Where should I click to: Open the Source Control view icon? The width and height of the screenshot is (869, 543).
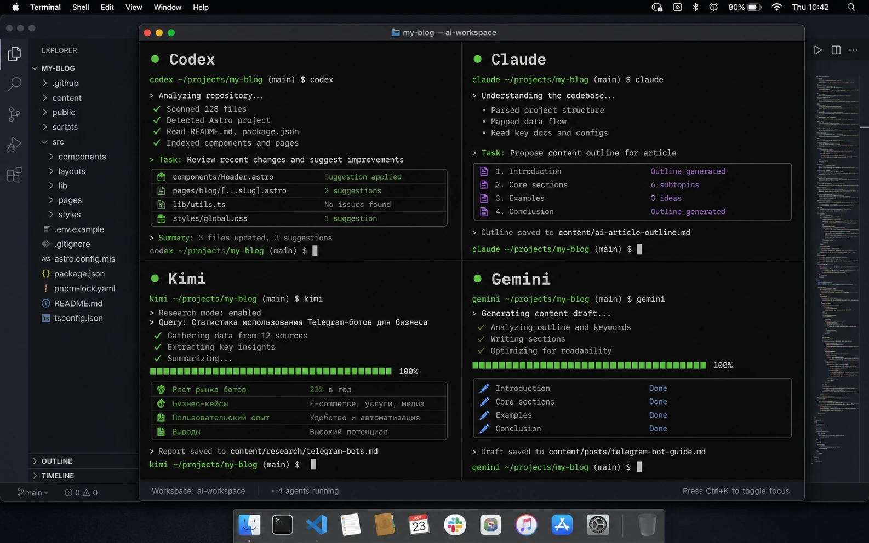tap(15, 114)
